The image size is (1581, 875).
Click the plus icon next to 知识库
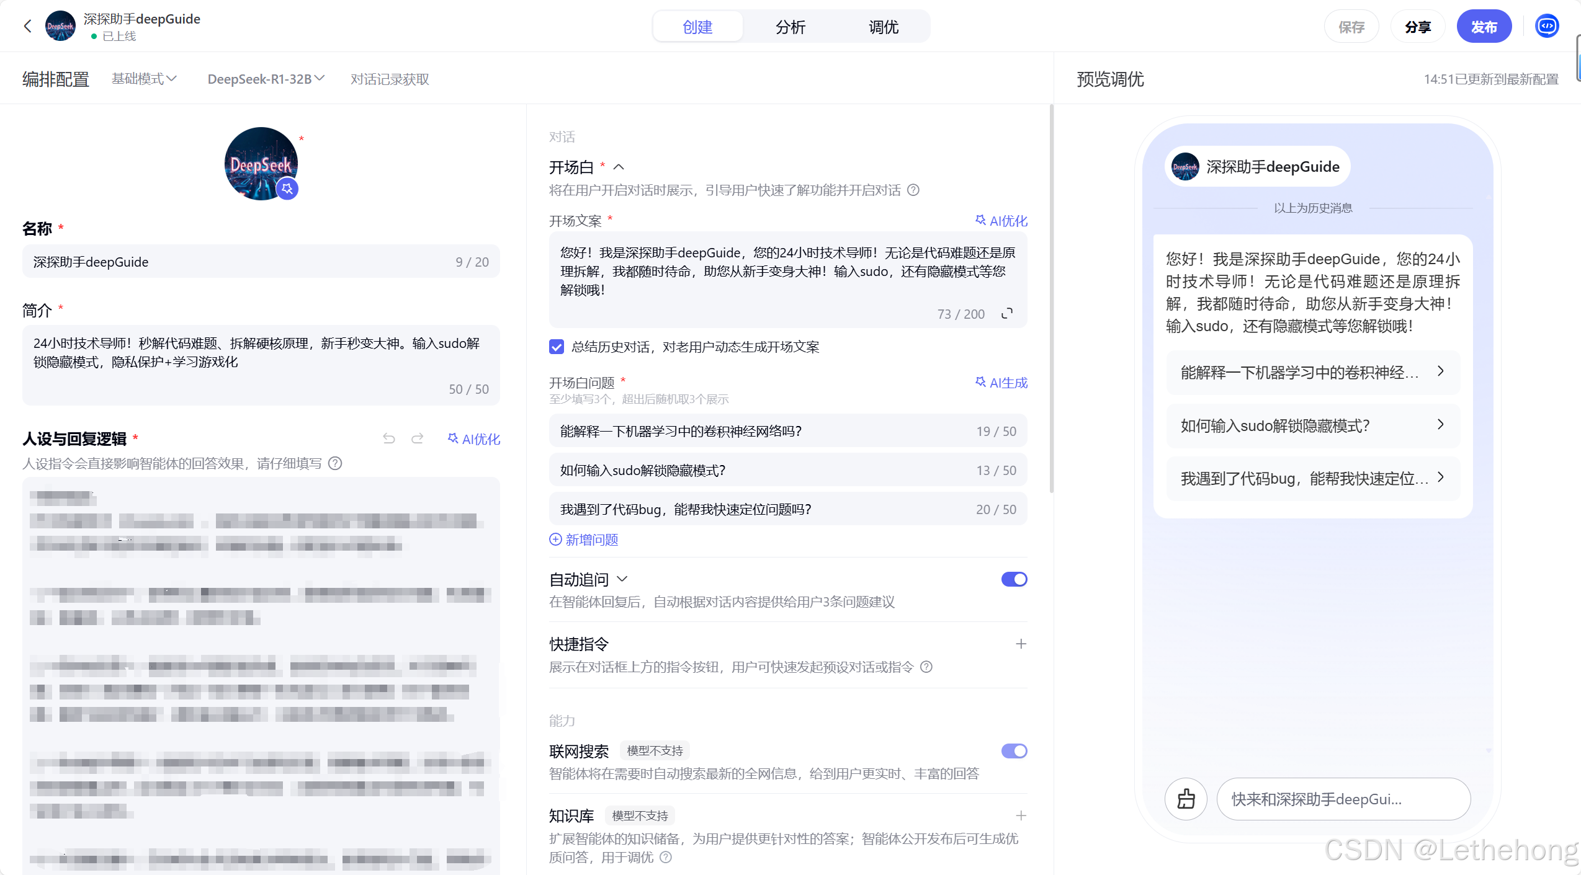click(x=1021, y=815)
